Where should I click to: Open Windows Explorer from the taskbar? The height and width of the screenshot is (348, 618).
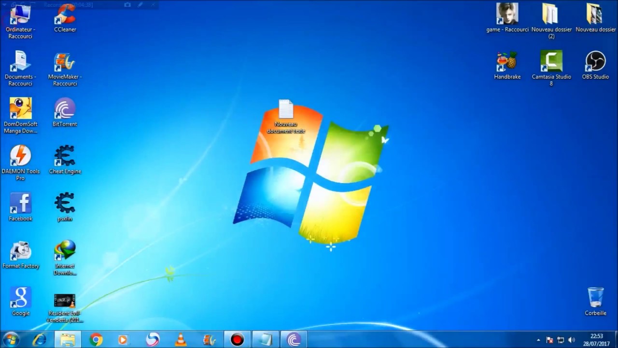coord(68,340)
